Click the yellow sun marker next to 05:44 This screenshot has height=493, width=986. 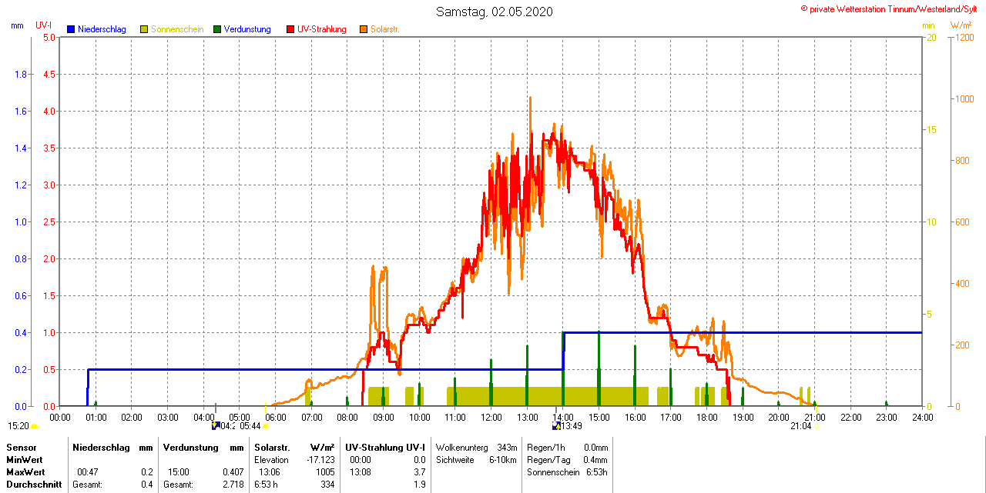266,425
